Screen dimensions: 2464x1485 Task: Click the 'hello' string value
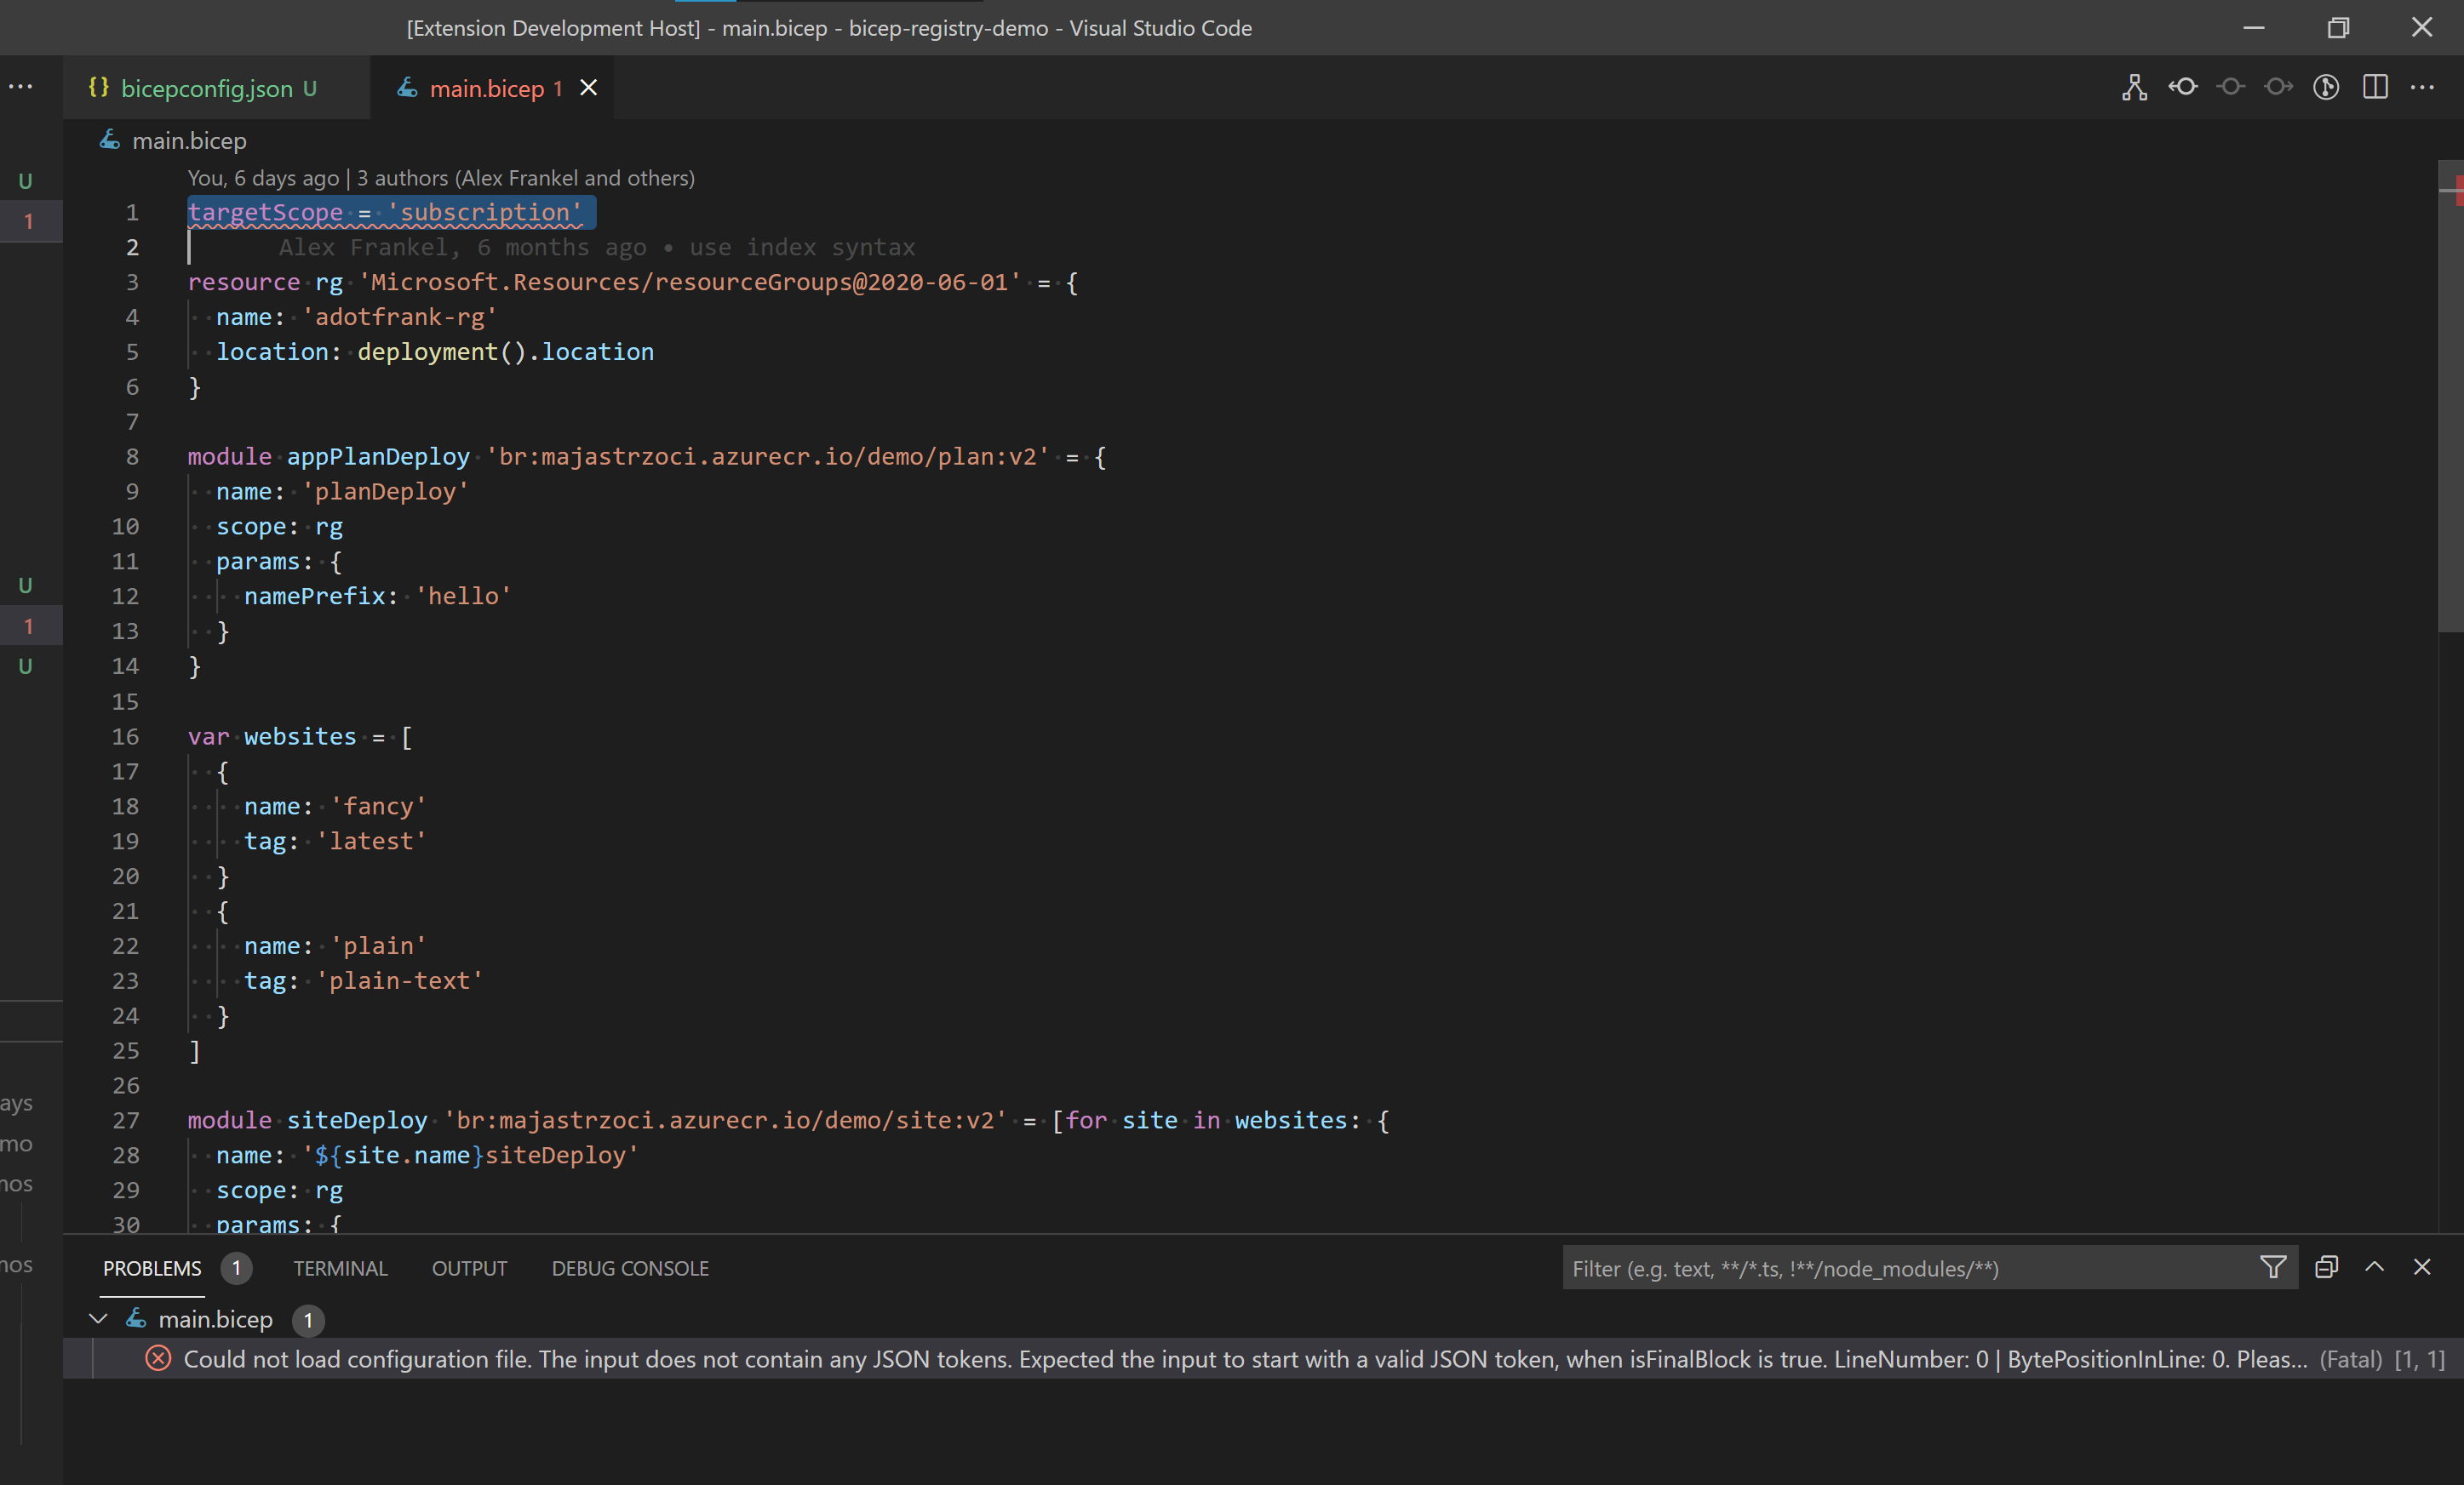464,597
